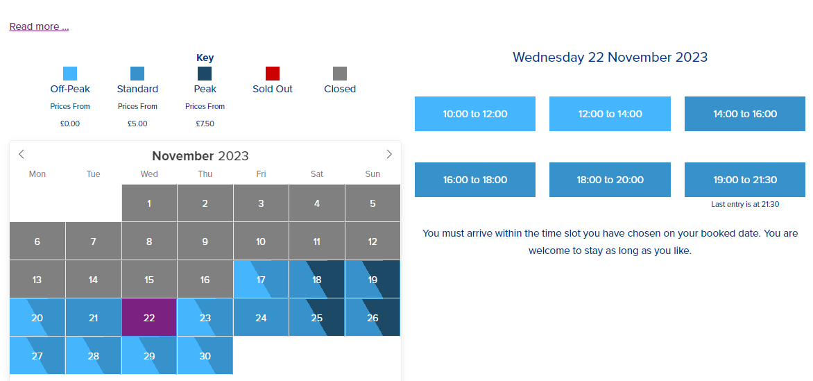Click the Off-Peak color swatch
The image size is (813, 381).
(70, 74)
